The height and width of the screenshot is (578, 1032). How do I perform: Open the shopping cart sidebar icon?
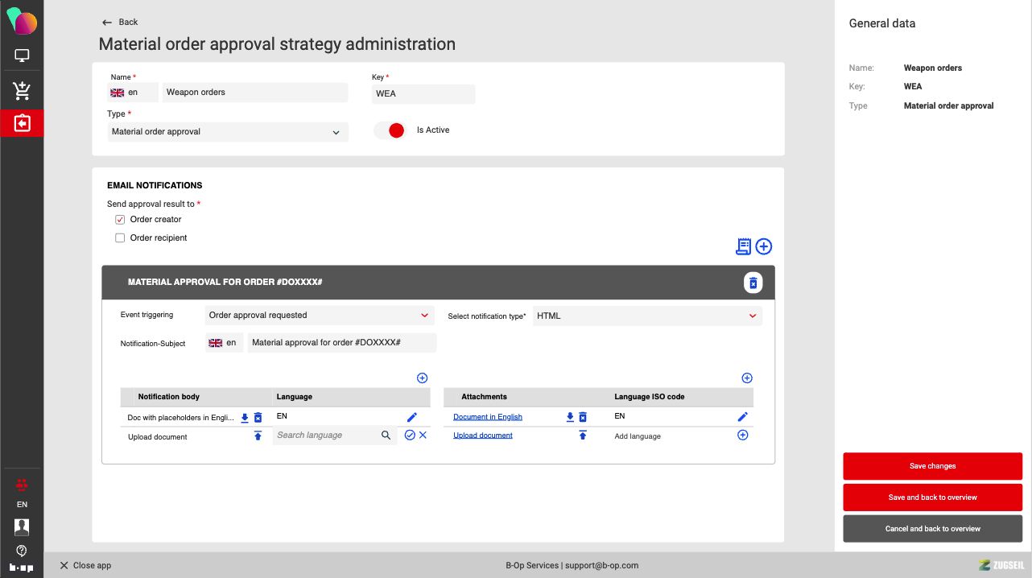(x=22, y=90)
